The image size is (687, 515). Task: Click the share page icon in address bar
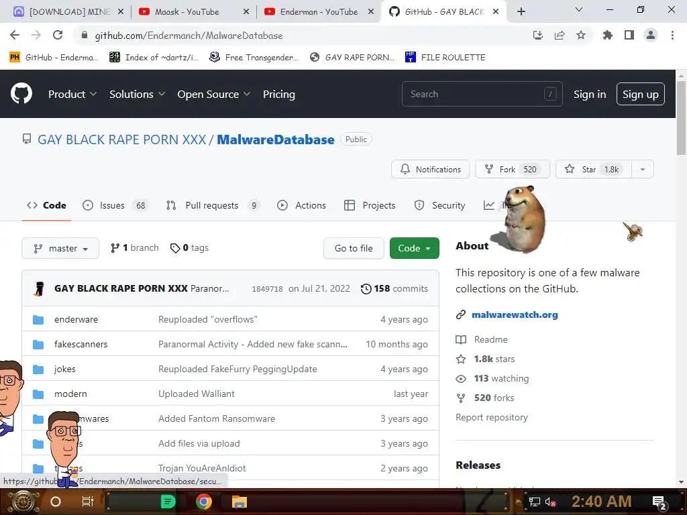pos(560,35)
